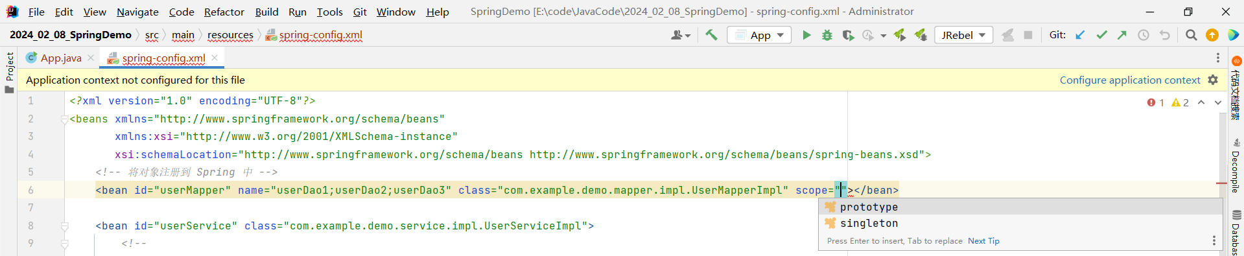1244x256 pixels.
Task: Open the File menu
Action: click(x=36, y=12)
